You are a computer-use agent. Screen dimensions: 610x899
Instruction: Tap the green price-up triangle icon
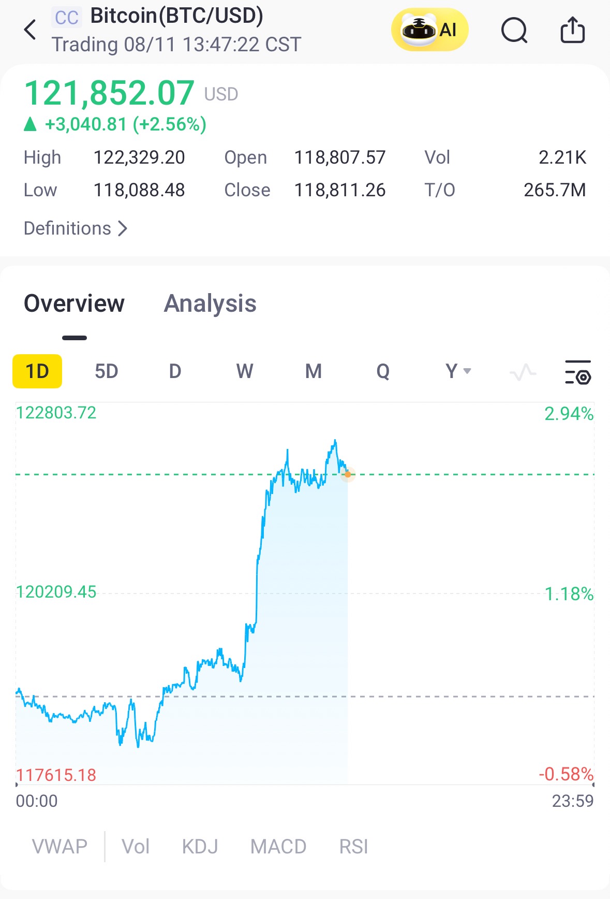(31, 124)
